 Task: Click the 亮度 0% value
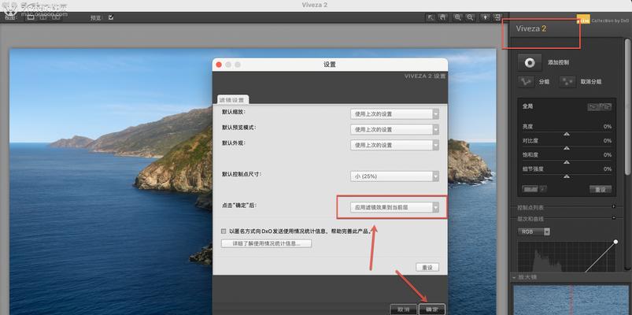coord(608,127)
